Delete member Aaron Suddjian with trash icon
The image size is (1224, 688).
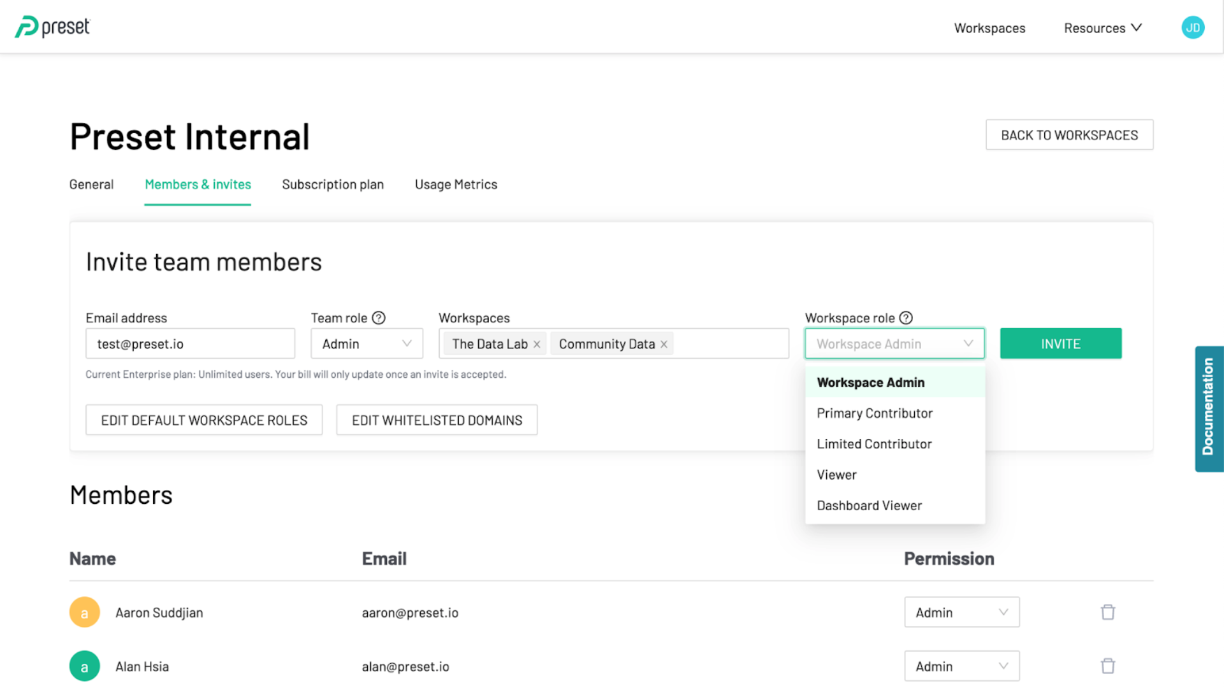pyautogui.click(x=1108, y=612)
